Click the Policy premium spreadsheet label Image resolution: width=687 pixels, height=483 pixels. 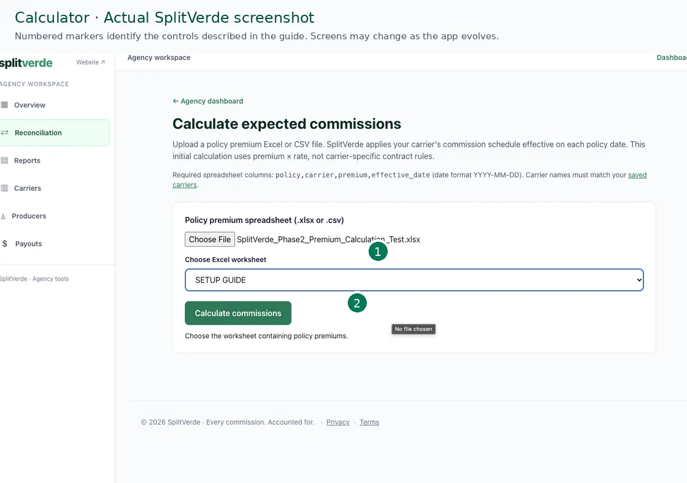(264, 220)
